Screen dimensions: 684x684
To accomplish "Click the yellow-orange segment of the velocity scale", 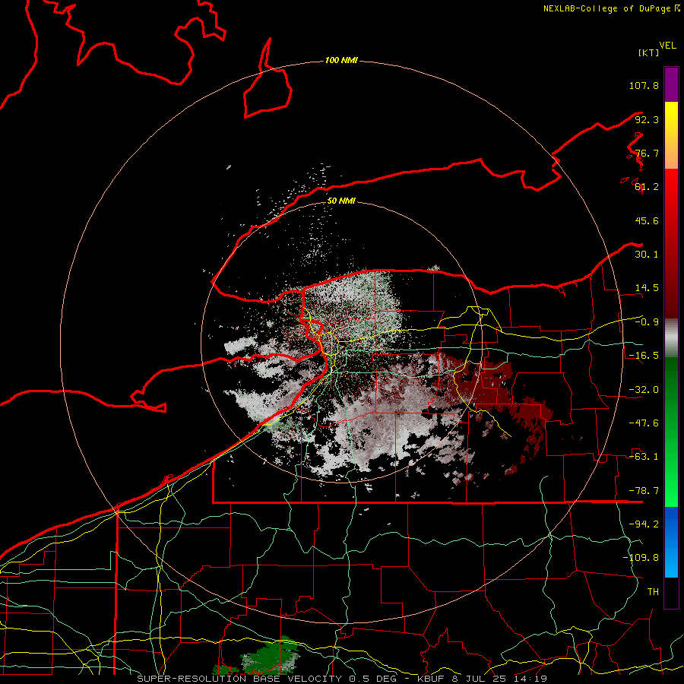I will click(x=671, y=135).
